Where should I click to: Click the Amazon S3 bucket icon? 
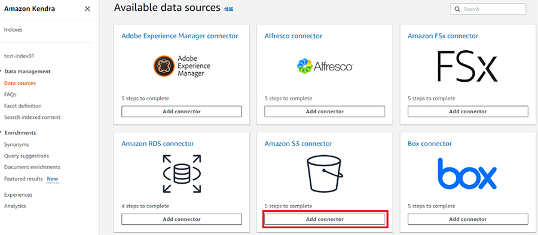tap(325, 174)
